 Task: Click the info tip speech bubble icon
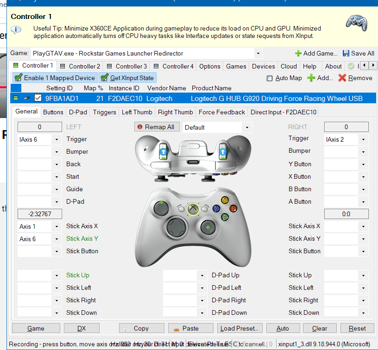[16, 30]
